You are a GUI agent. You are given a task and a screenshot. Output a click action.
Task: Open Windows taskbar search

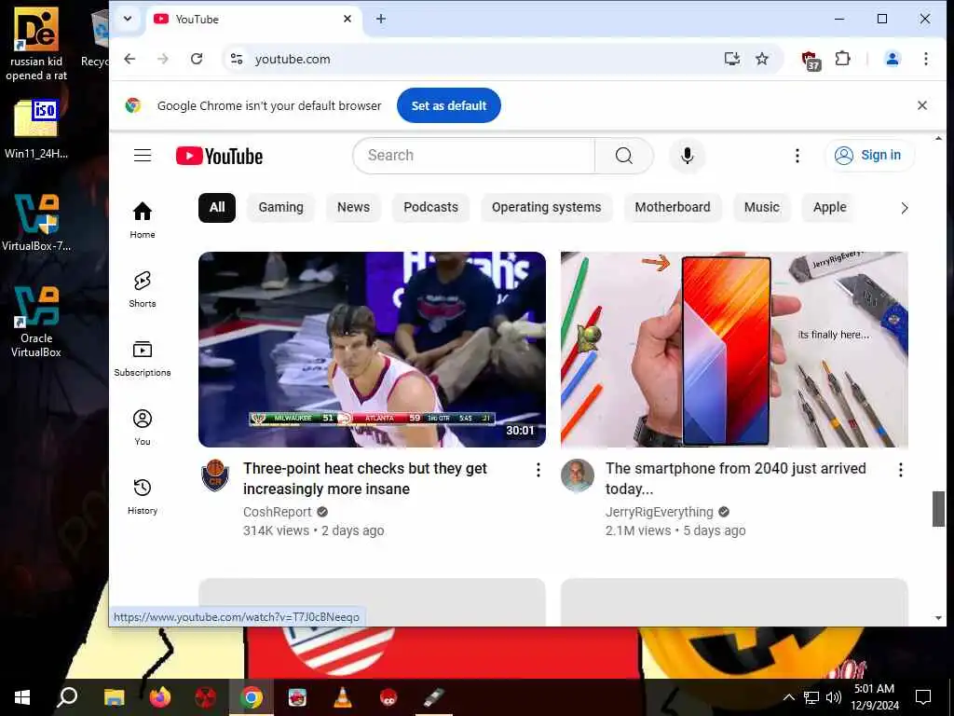coord(67,697)
